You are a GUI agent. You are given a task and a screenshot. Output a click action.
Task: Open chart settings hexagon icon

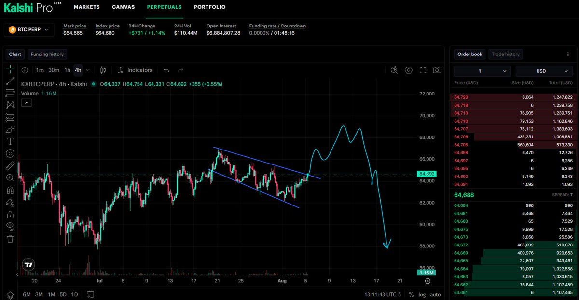409,70
